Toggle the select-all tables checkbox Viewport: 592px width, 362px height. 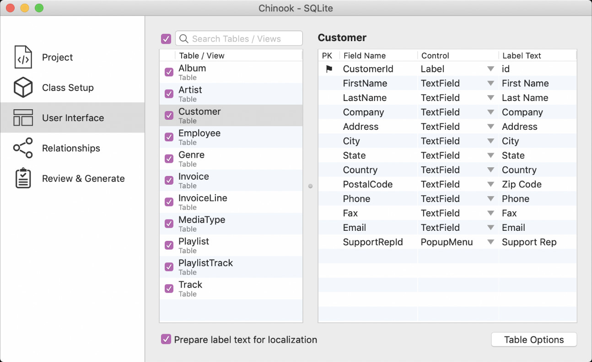(x=166, y=39)
